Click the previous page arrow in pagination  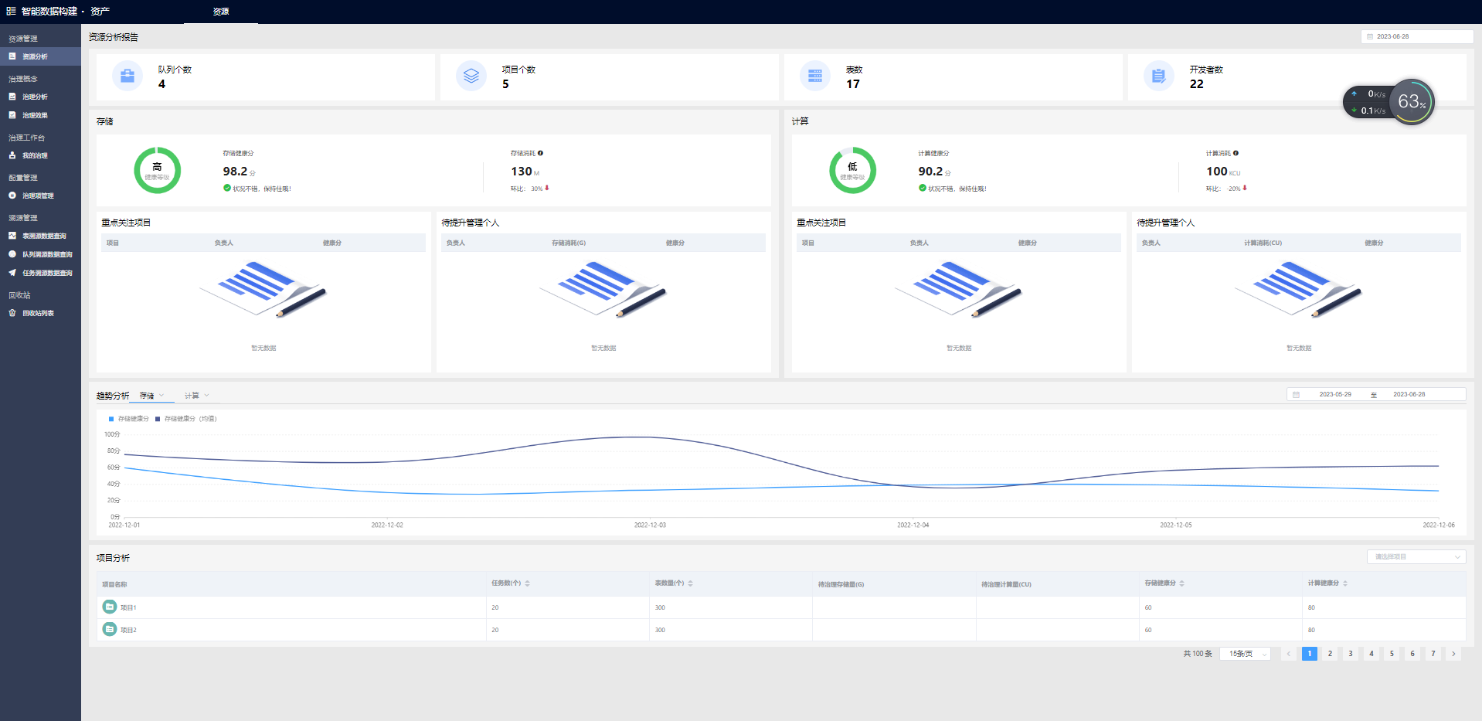pyautogui.click(x=1289, y=654)
